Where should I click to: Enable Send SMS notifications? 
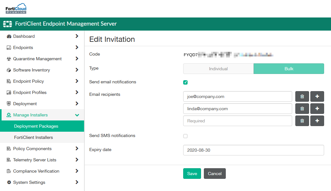click(x=185, y=136)
